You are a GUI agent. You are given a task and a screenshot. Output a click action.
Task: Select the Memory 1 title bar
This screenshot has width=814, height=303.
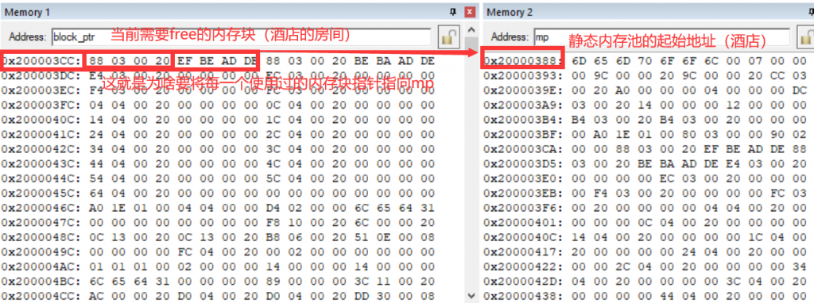coord(238,12)
